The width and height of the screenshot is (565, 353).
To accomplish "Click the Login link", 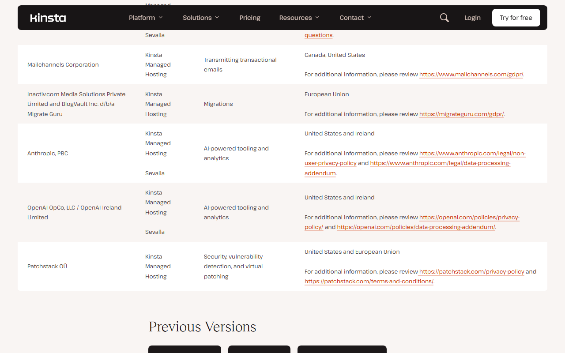I will point(472,18).
